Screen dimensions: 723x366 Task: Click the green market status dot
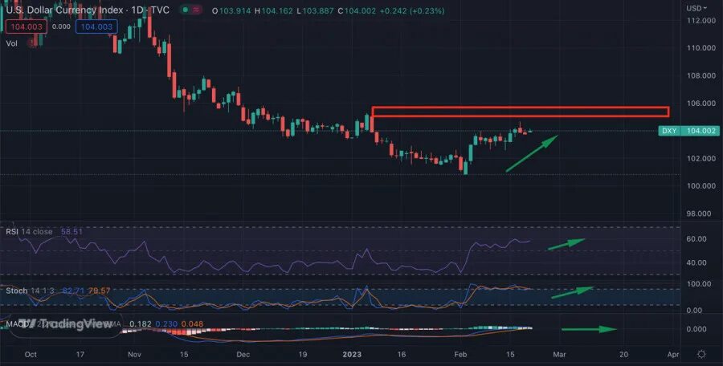click(x=185, y=10)
